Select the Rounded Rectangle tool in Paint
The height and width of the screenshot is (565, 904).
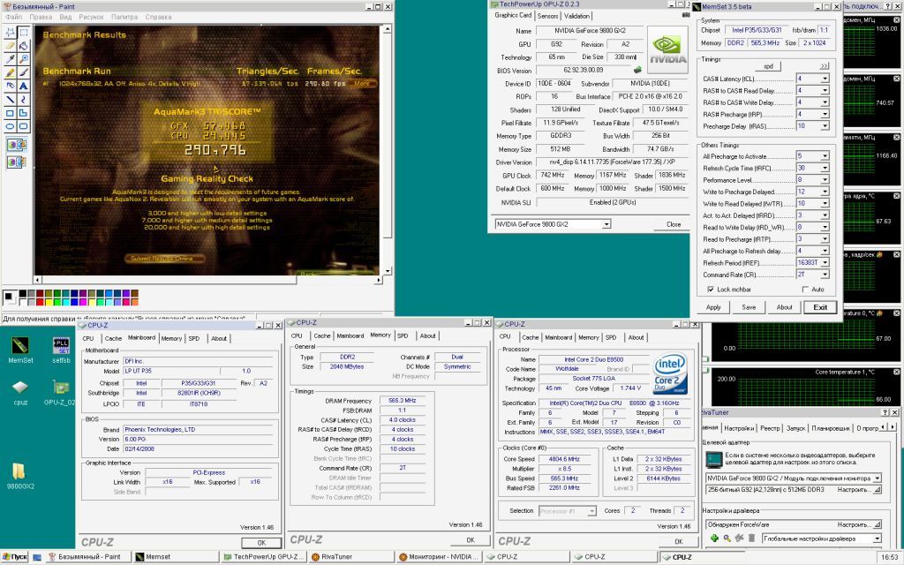[x=23, y=126]
